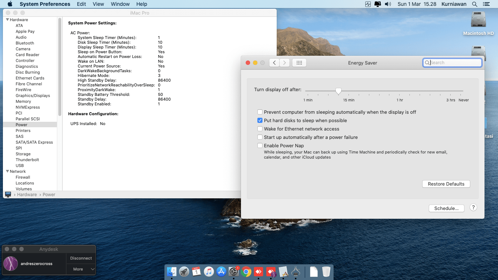Open Spotlight search magnifier in menu bar
498x280 pixels.
coord(475,4)
